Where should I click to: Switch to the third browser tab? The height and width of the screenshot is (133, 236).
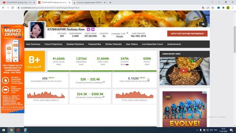tap(90, 3)
